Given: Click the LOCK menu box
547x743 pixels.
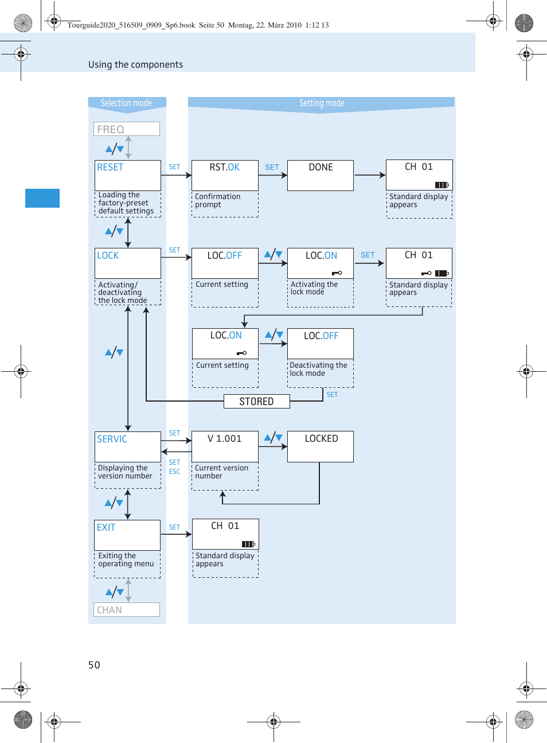Looking at the screenshot, I should click(x=128, y=263).
